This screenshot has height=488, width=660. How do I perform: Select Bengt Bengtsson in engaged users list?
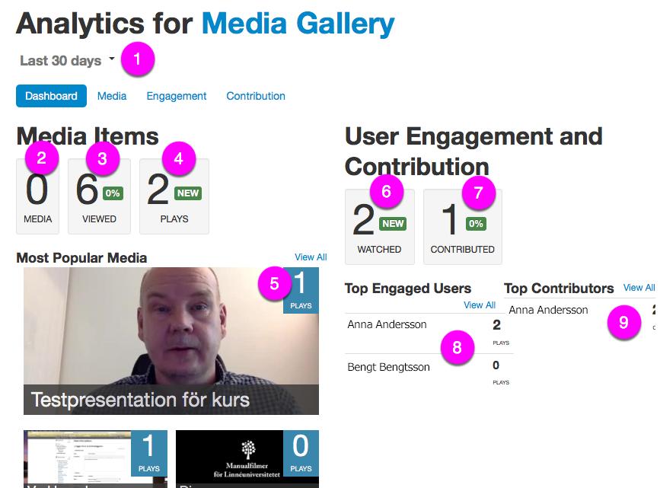[x=388, y=367]
